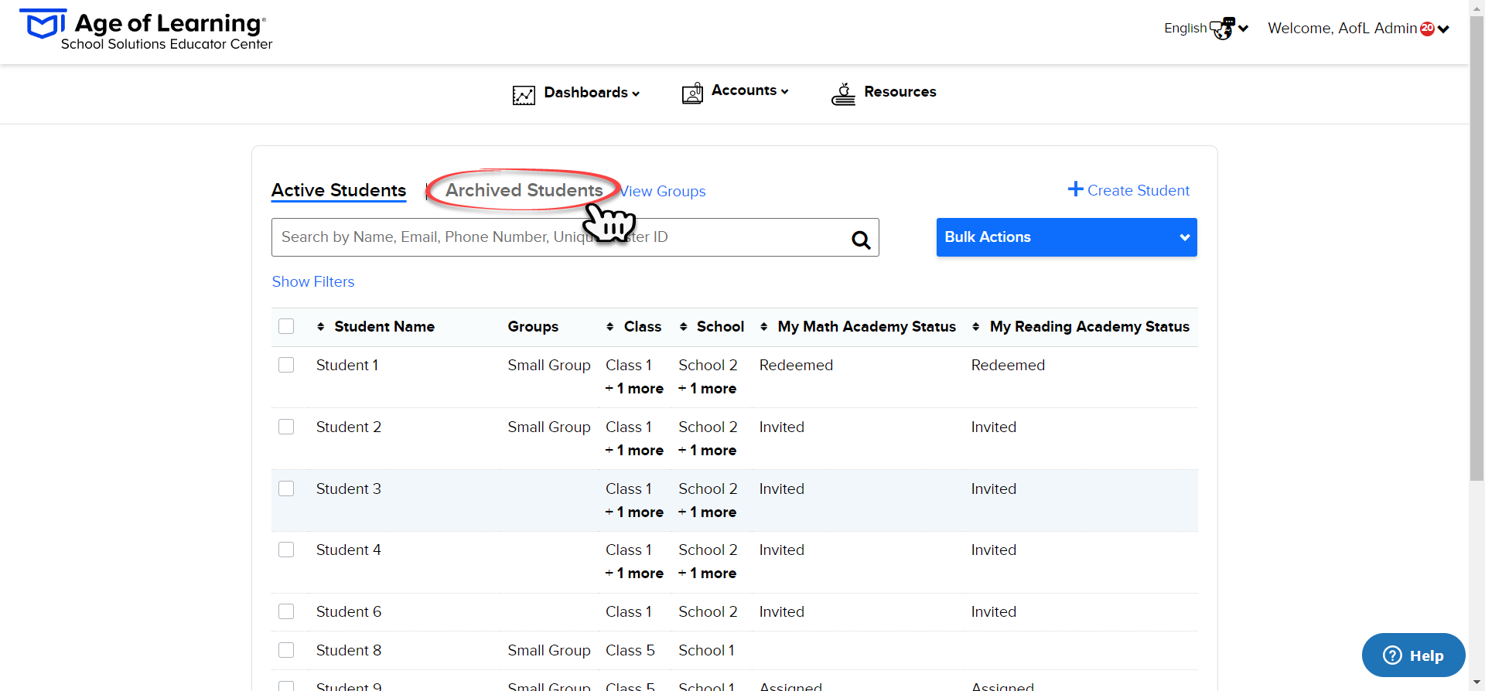The width and height of the screenshot is (1485, 691).
Task: Click the Student 8 name
Action: click(x=349, y=650)
